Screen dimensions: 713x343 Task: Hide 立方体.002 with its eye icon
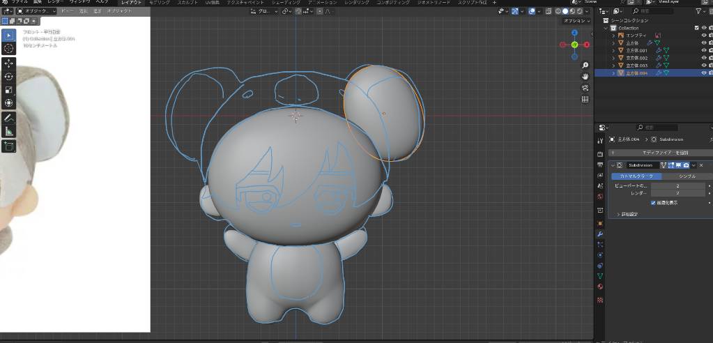(703, 58)
